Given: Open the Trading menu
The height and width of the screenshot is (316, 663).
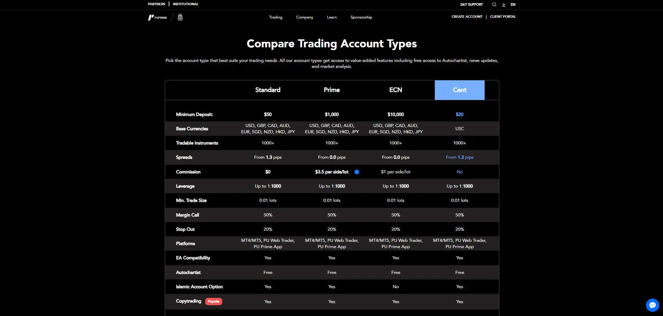Looking at the screenshot, I should coord(276,17).
